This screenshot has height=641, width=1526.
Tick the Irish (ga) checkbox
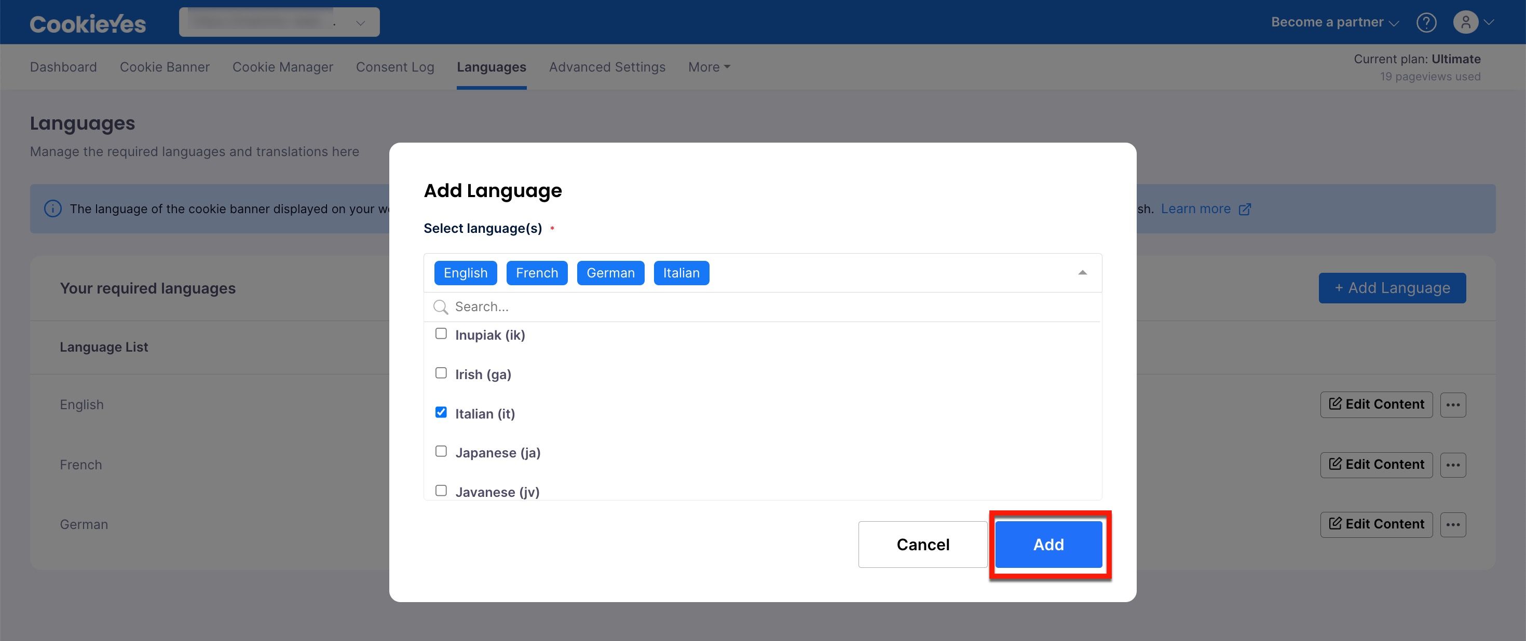tap(441, 373)
